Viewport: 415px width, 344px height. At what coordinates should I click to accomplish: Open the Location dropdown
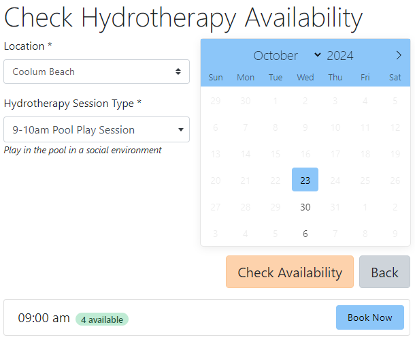click(97, 72)
